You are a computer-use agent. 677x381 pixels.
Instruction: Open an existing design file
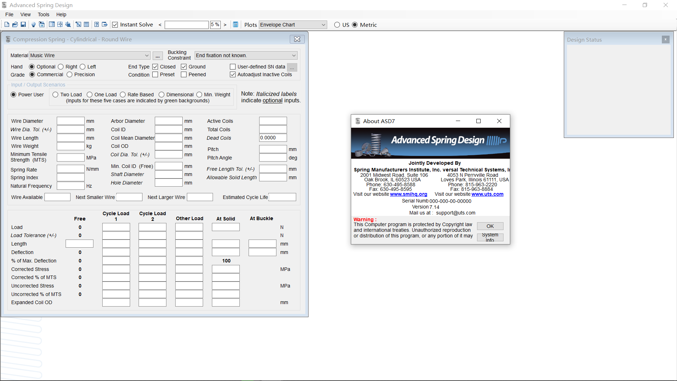(x=15, y=24)
